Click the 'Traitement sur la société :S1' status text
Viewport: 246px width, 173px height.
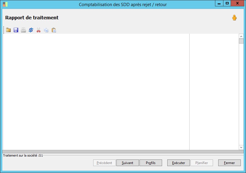click(x=23, y=155)
